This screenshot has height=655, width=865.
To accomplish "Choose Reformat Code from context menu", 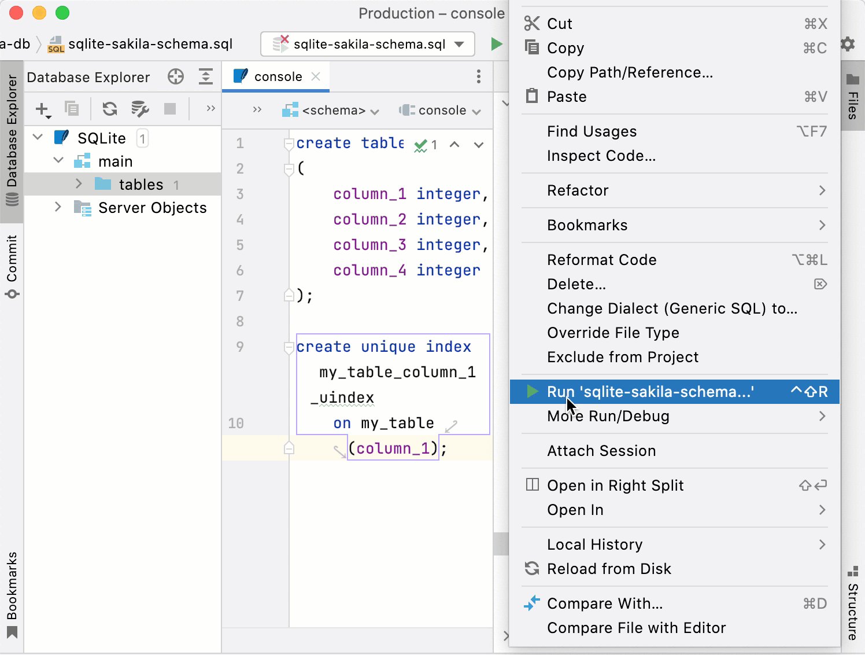I will pos(601,260).
